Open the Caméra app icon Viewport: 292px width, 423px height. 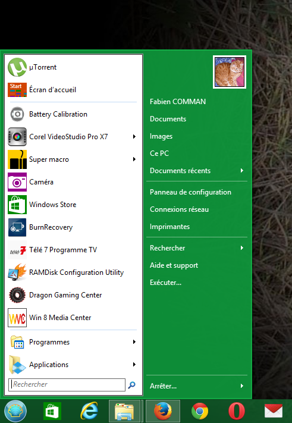tap(17, 182)
